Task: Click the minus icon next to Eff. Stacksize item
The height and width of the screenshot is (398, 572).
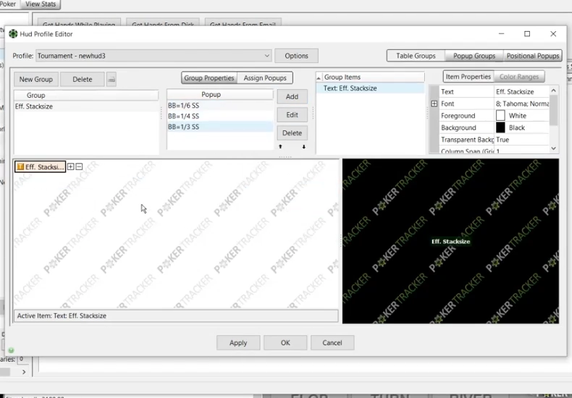Action: coord(79,166)
